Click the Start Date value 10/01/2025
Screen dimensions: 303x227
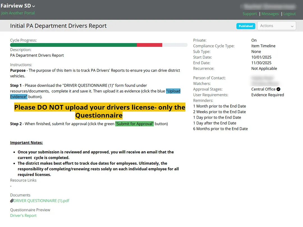pyautogui.click(x=261, y=57)
